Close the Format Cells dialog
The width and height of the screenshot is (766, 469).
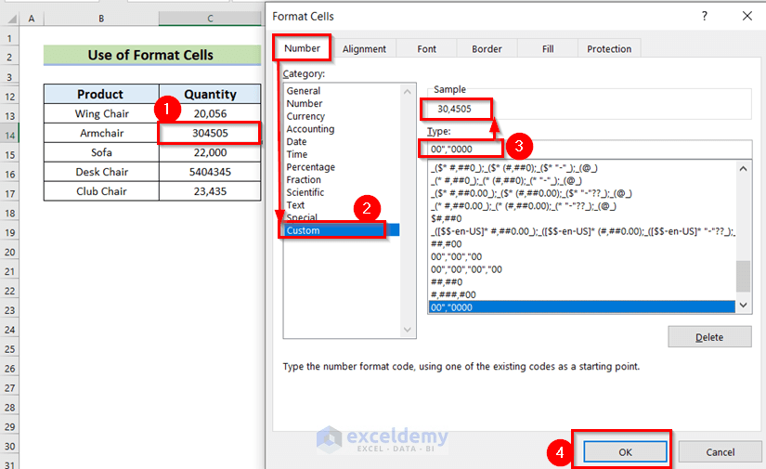[747, 16]
